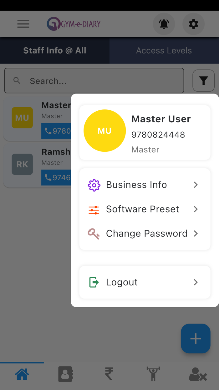Expand Business Info chevron arrow
This screenshot has height=390, width=219.
pos(196,185)
